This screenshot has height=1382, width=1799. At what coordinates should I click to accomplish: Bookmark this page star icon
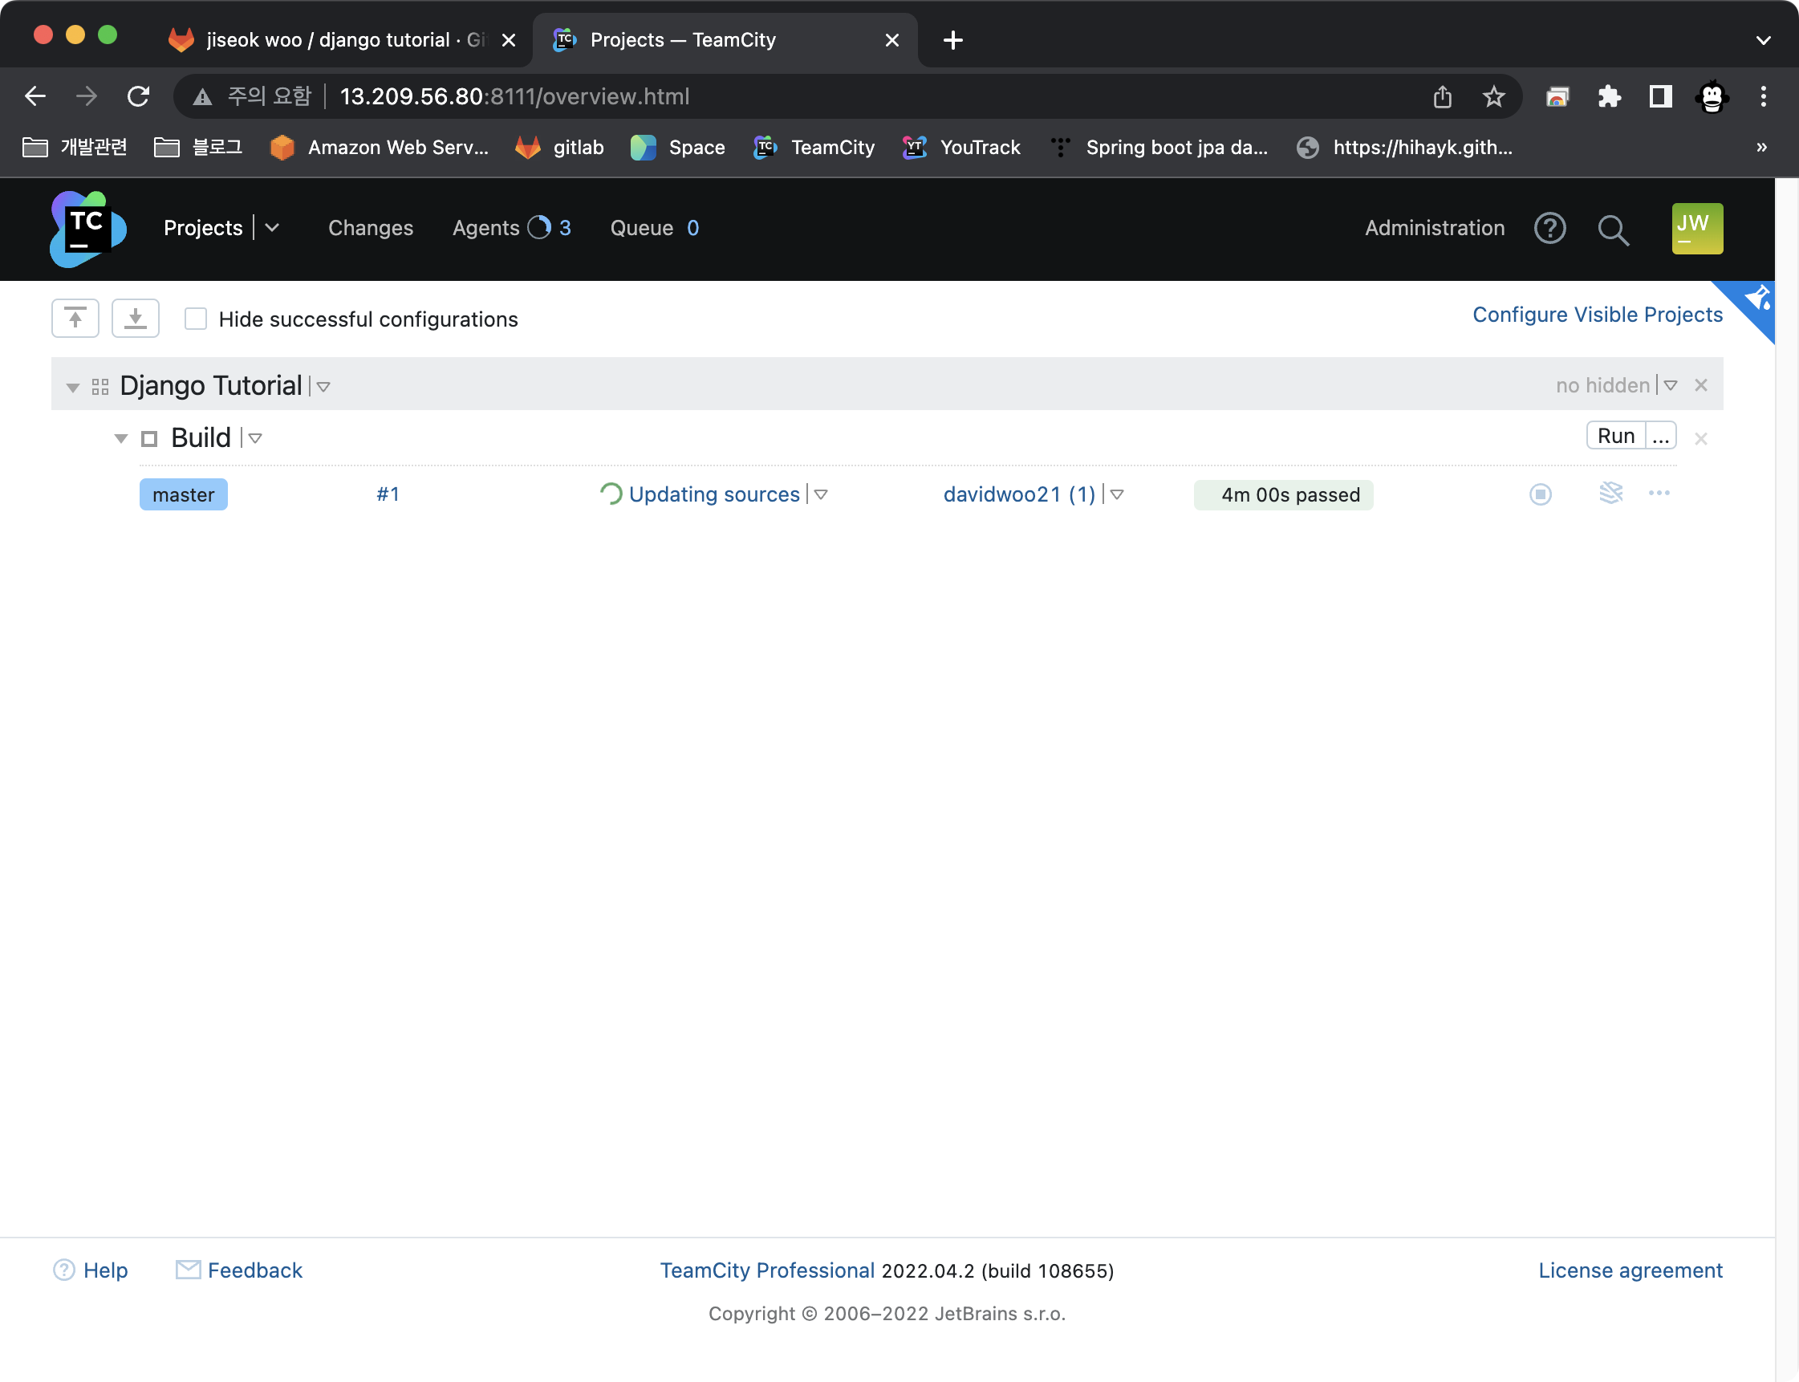coord(1494,96)
